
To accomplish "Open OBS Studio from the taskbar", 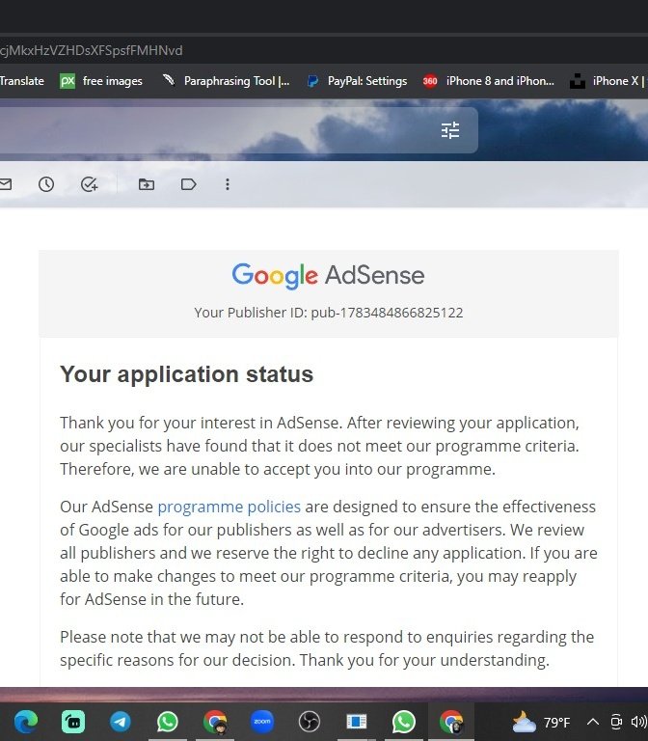I will point(310,722).
